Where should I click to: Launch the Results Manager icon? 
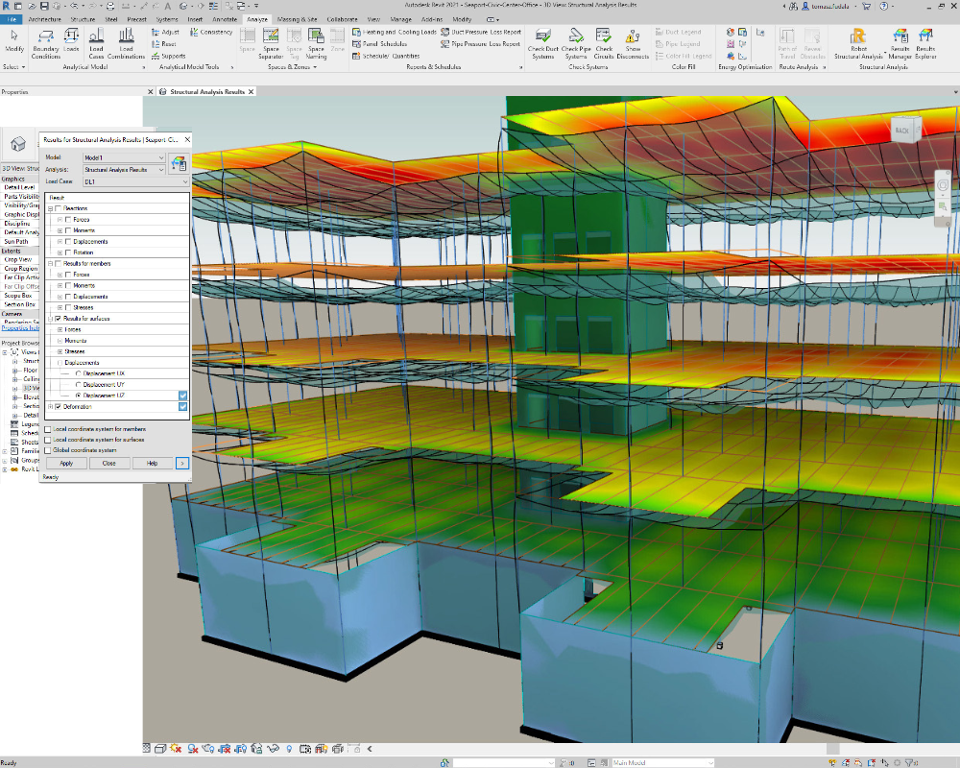click(x=900, y=43)
